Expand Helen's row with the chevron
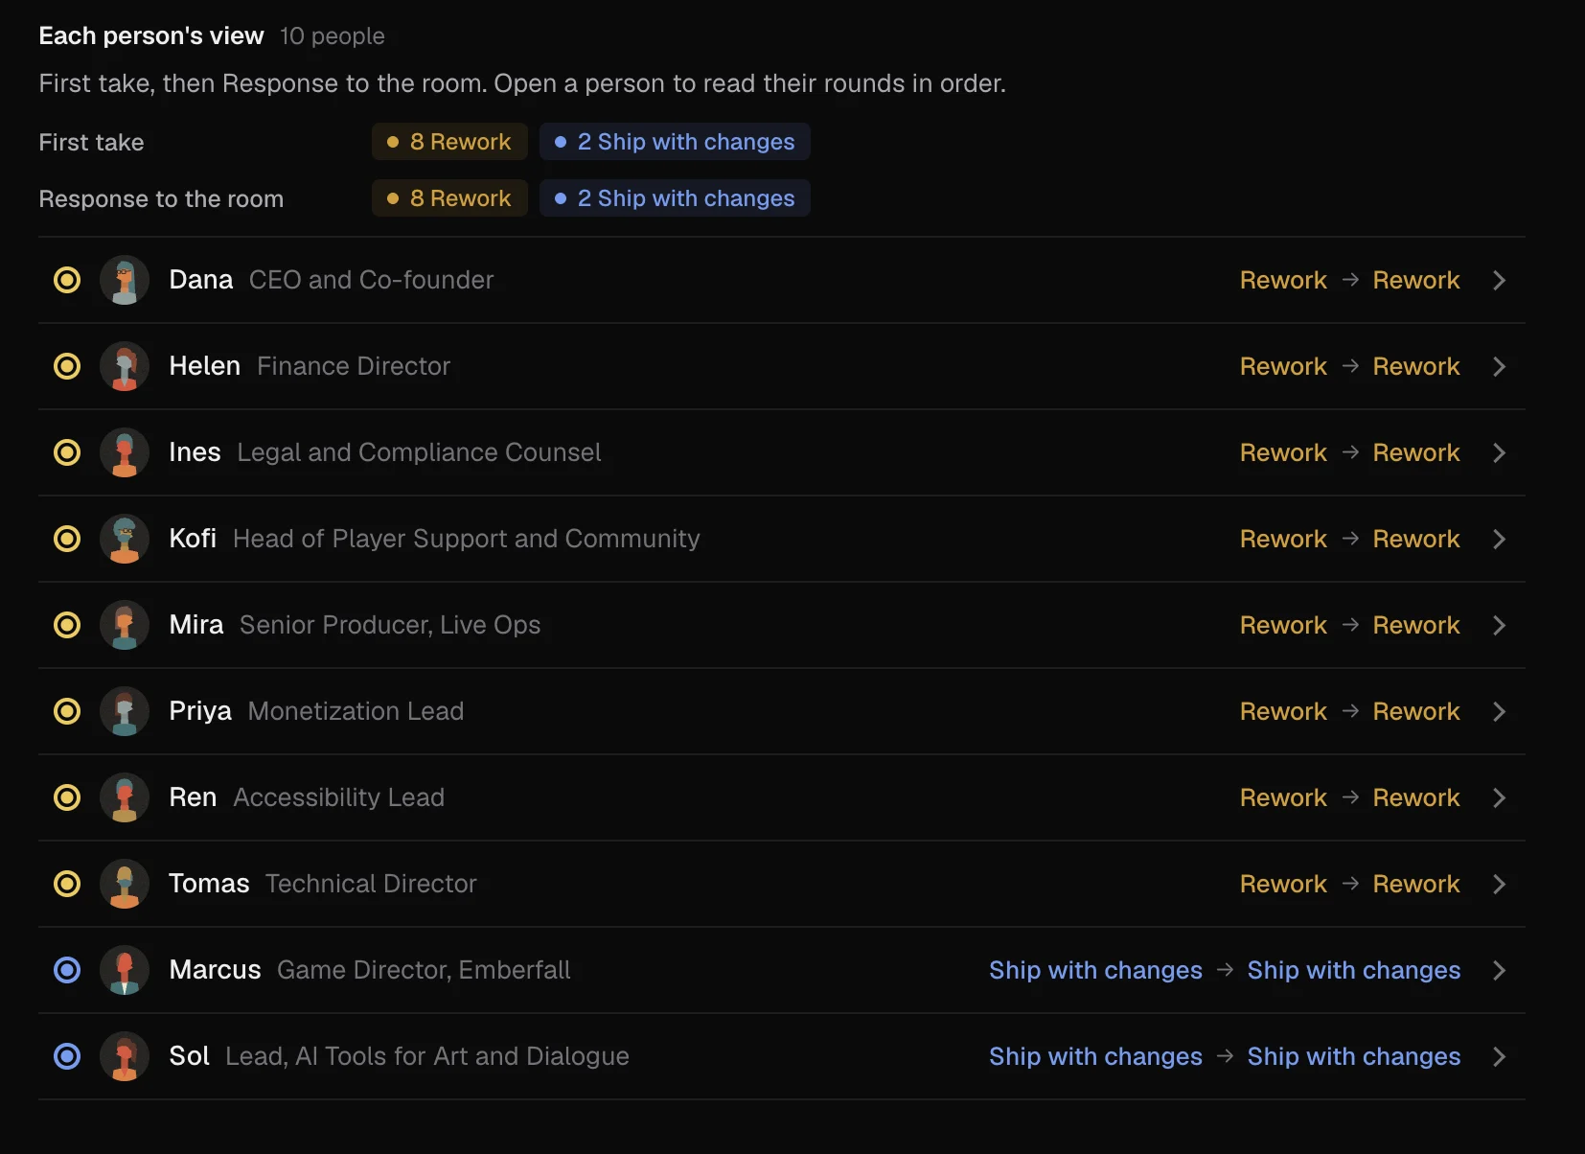 1500,366
